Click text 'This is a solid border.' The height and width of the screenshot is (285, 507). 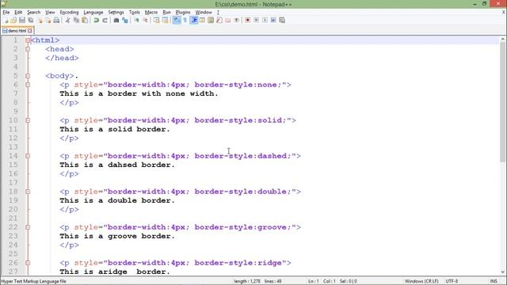pyautogui.click(x=114, y=129)
